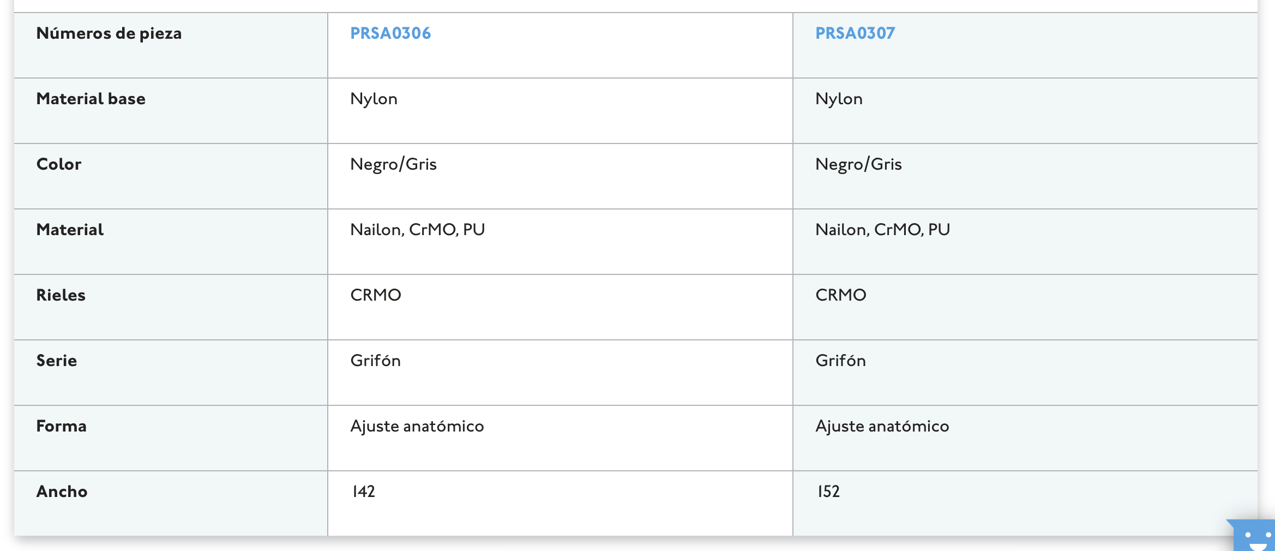Click the 'Rieles' row label
Viewport: 1275px width, 551px height.
tap(61, 295)
